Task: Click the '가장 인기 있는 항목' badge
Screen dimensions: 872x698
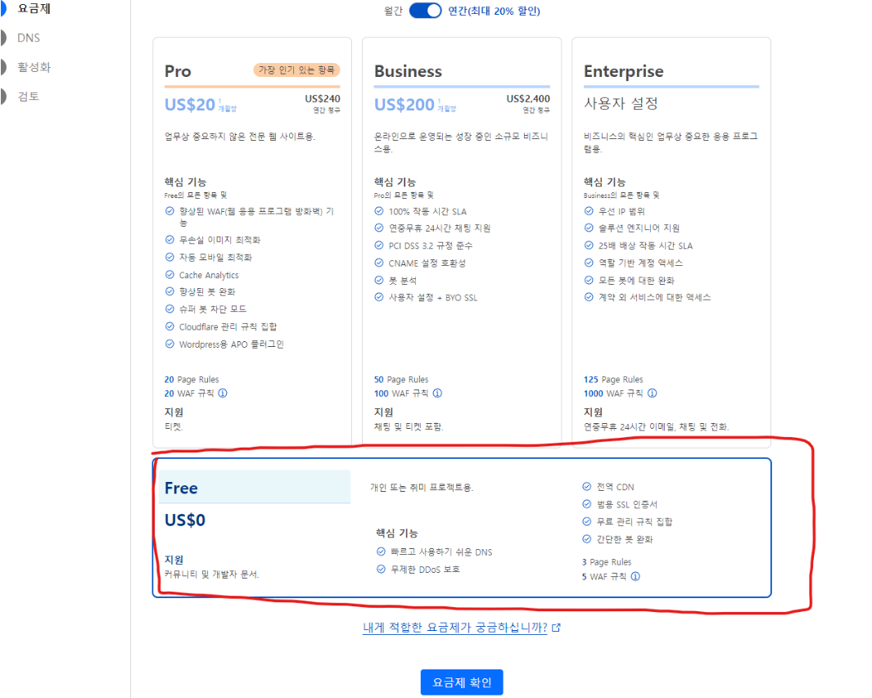Action: click(x=296, y=70)
